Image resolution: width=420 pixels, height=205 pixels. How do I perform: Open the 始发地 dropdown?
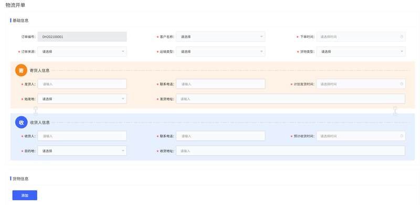[82, 99]
